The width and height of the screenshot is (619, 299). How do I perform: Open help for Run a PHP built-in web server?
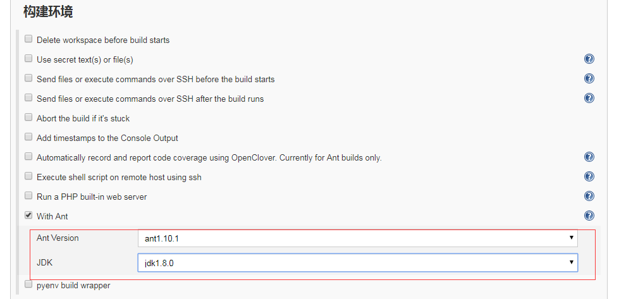pos(589,197)
